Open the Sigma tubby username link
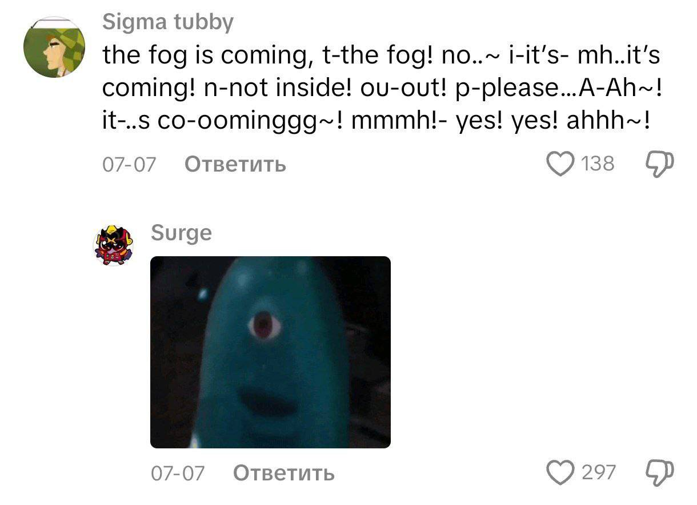 pyautogui.click(x=168, y=23)
